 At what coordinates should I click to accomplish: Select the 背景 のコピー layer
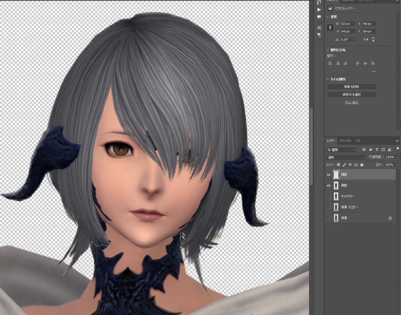click(x=360, y=207)
